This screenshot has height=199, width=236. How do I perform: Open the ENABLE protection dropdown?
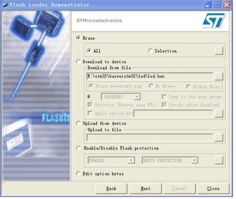pos(131,160)
